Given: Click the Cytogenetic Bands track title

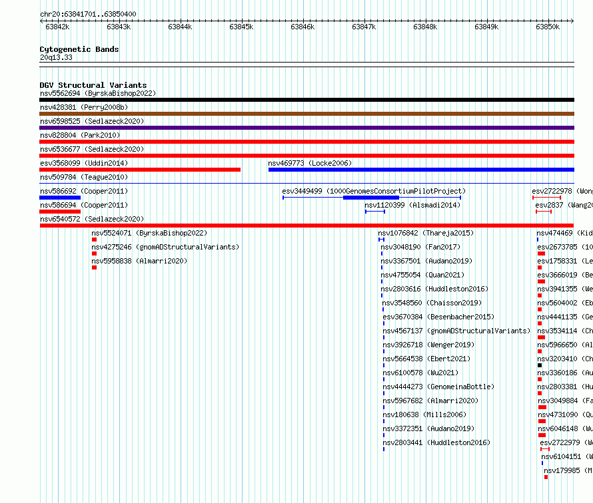Looking at the screenshot, I should click(79, 49).
